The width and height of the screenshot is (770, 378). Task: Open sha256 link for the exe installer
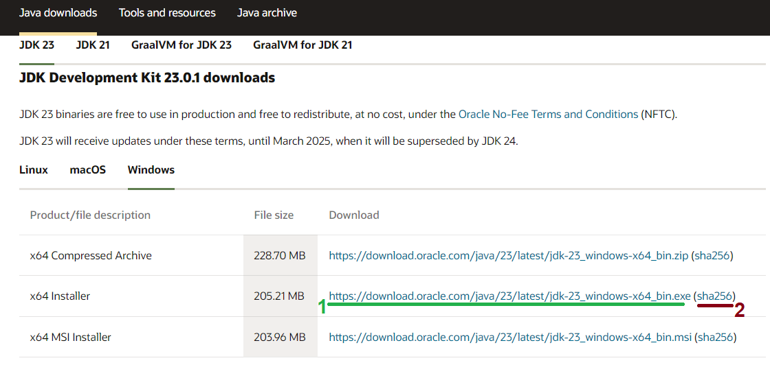point(715,296)
